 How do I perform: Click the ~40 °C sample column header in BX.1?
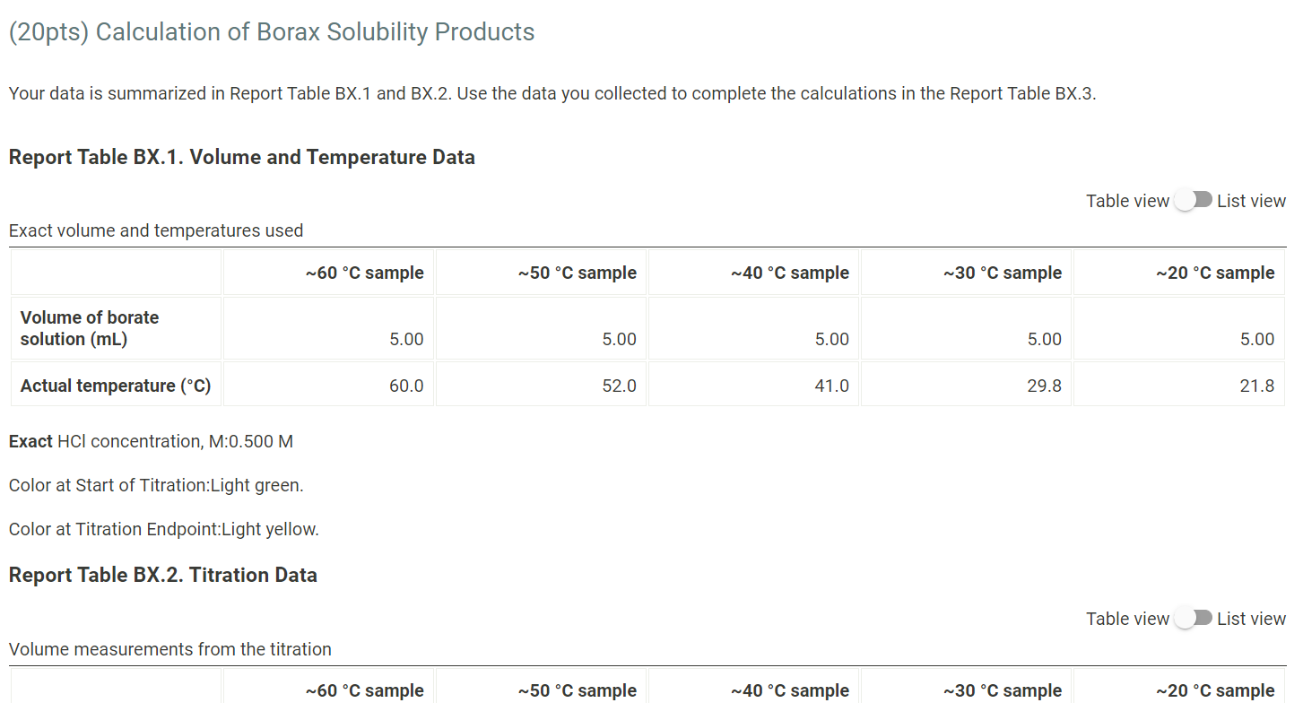tap(790, 273)
